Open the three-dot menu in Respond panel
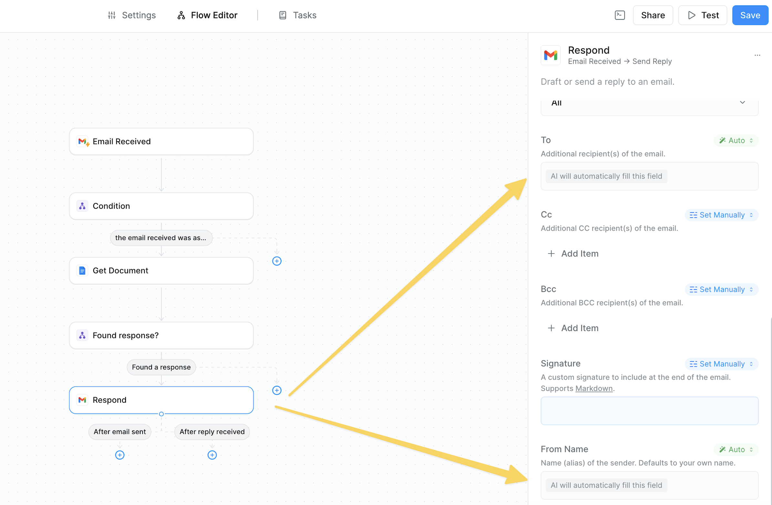The height and width of the screenshot is (505, 772). (757, 55)
